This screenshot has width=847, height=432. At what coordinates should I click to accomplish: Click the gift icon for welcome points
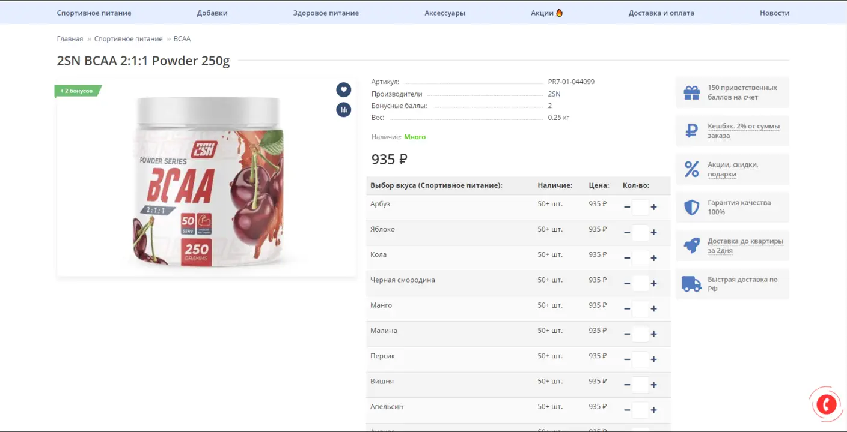click(x=691, y=93)
